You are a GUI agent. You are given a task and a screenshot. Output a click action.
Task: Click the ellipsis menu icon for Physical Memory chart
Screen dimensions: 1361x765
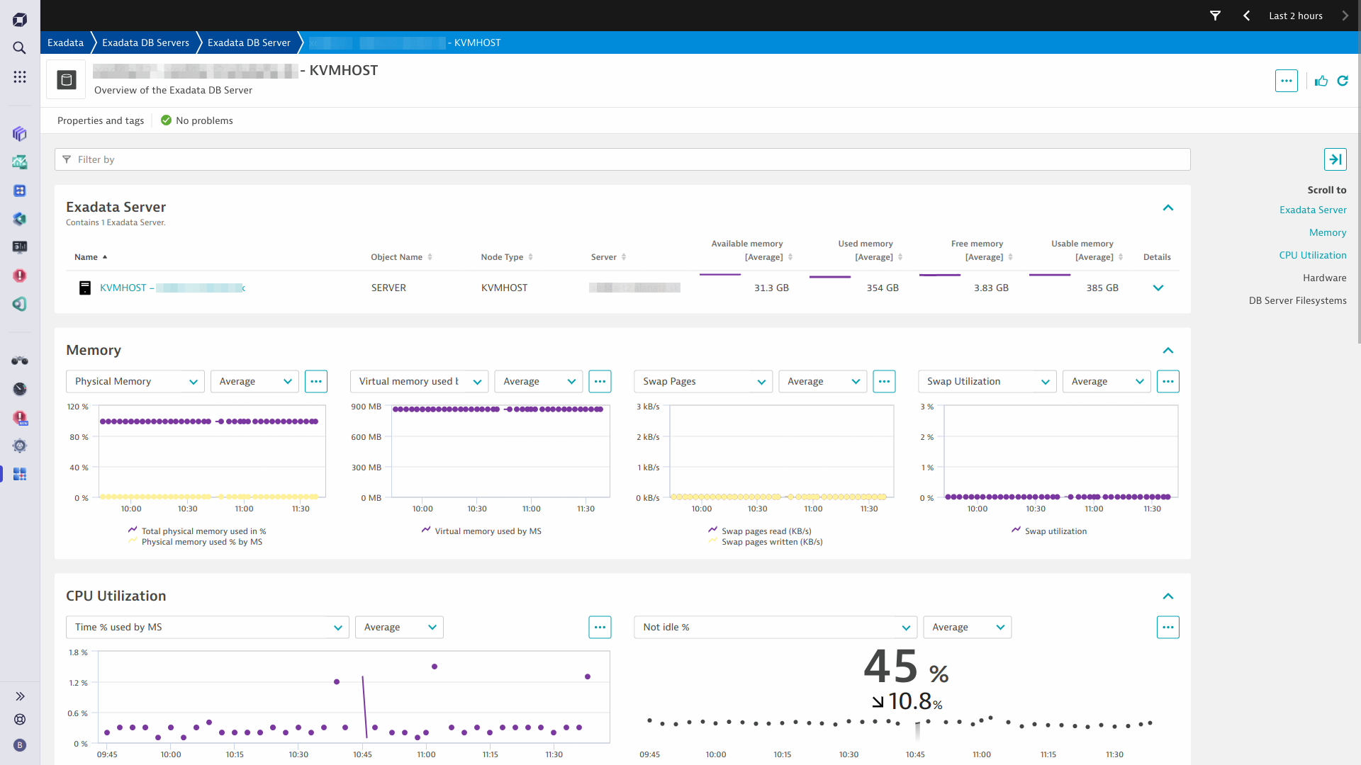coord(316,381)
